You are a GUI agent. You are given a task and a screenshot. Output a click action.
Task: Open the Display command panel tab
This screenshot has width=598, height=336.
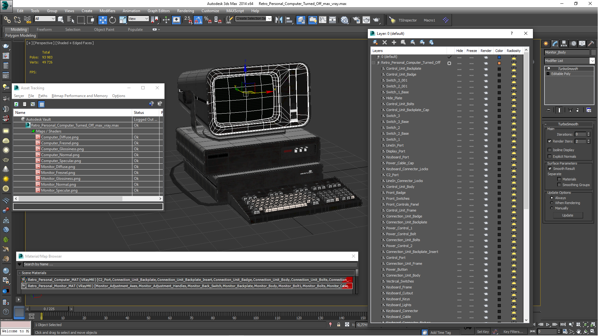pyautogui.click(x=582, y=44)
